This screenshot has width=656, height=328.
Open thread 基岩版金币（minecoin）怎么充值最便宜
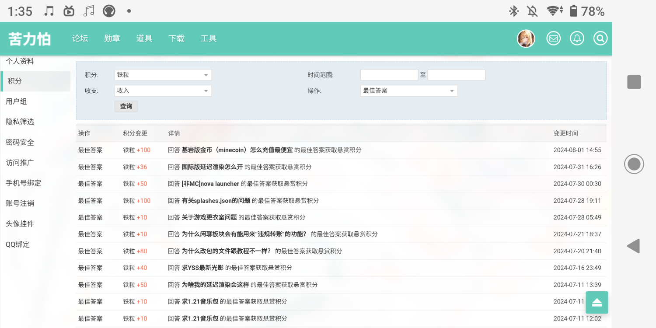click(237, 150)
